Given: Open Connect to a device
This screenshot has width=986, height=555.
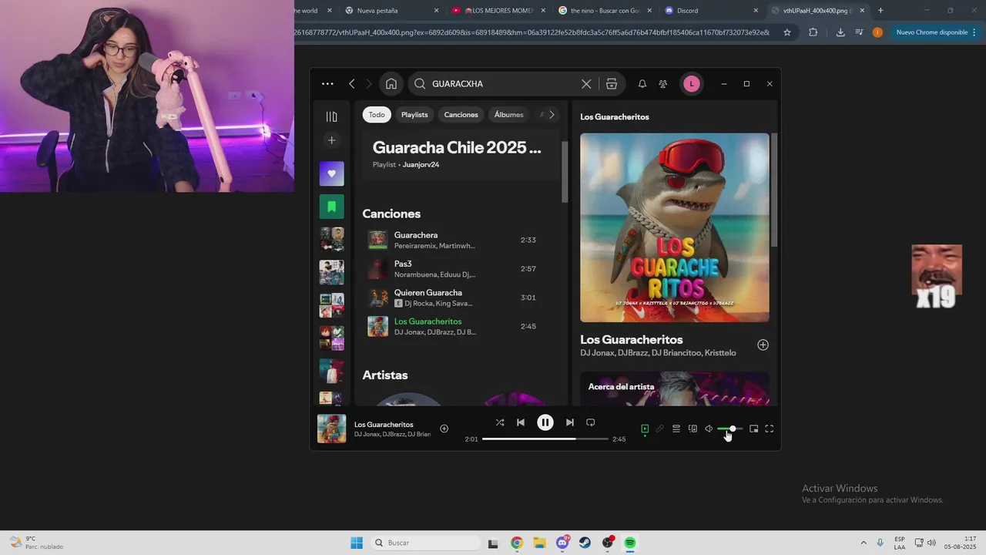Looking at the screenshot, I should (693, 429).
